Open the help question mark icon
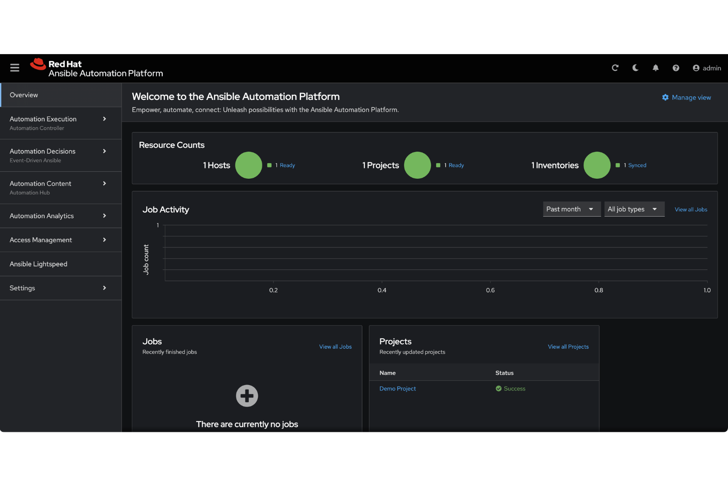This screenshot has height=486, width=728. [676, 68]
